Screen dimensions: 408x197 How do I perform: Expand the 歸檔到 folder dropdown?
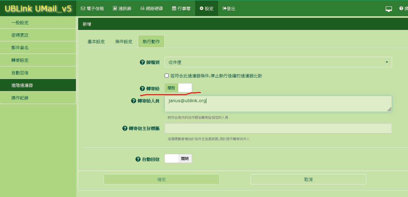tap(278, 62)
